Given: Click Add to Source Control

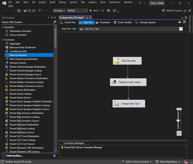Looking at the screenshot, I should point(137,162).
